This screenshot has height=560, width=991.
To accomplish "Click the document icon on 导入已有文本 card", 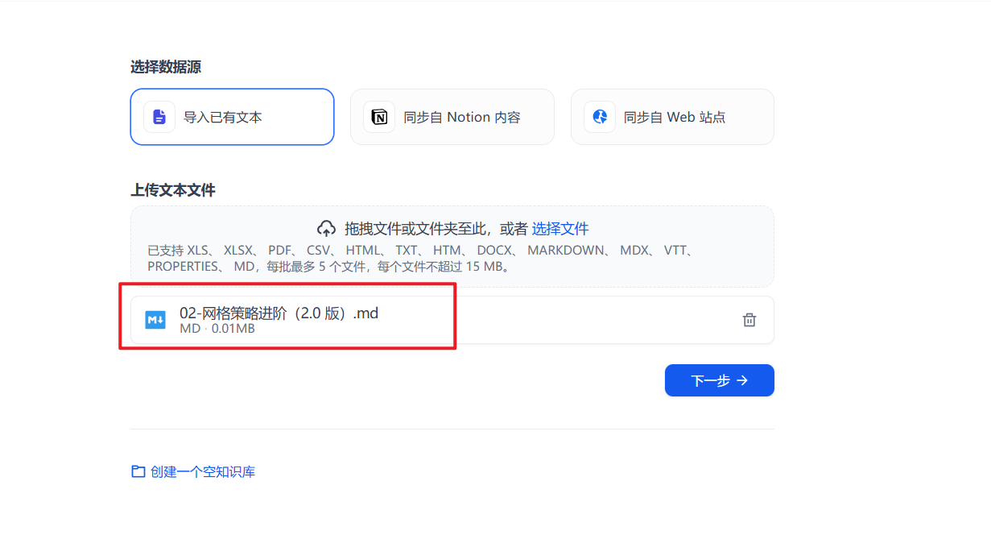I will click(159, 117).
